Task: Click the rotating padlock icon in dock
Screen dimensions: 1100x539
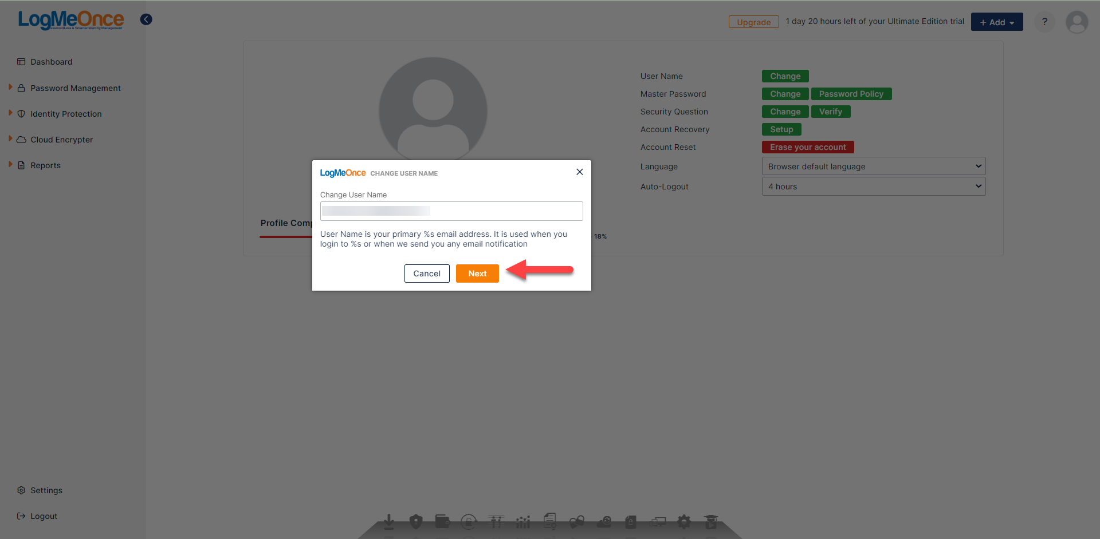Action: click(469, 521)
